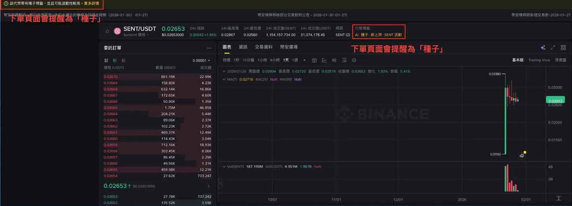This screenshot has height=206, width=572.
Task: Open the trading pair announcement dated 2026-01-30 (01-27)
Action: 302,15
